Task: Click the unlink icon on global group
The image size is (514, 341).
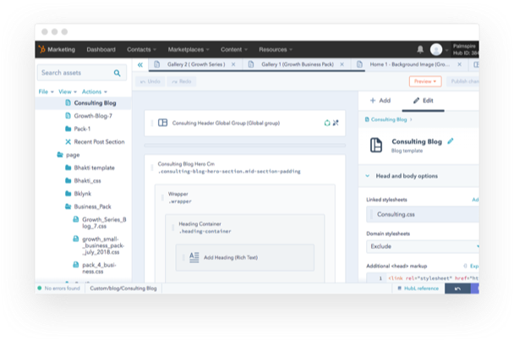Action: [336, 123]
